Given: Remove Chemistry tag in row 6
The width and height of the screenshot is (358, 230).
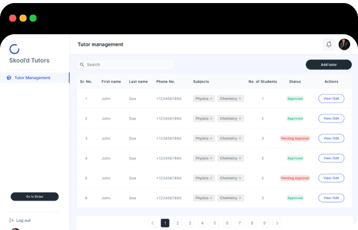Looking at the screenshot, I should [x=240, y=198].
